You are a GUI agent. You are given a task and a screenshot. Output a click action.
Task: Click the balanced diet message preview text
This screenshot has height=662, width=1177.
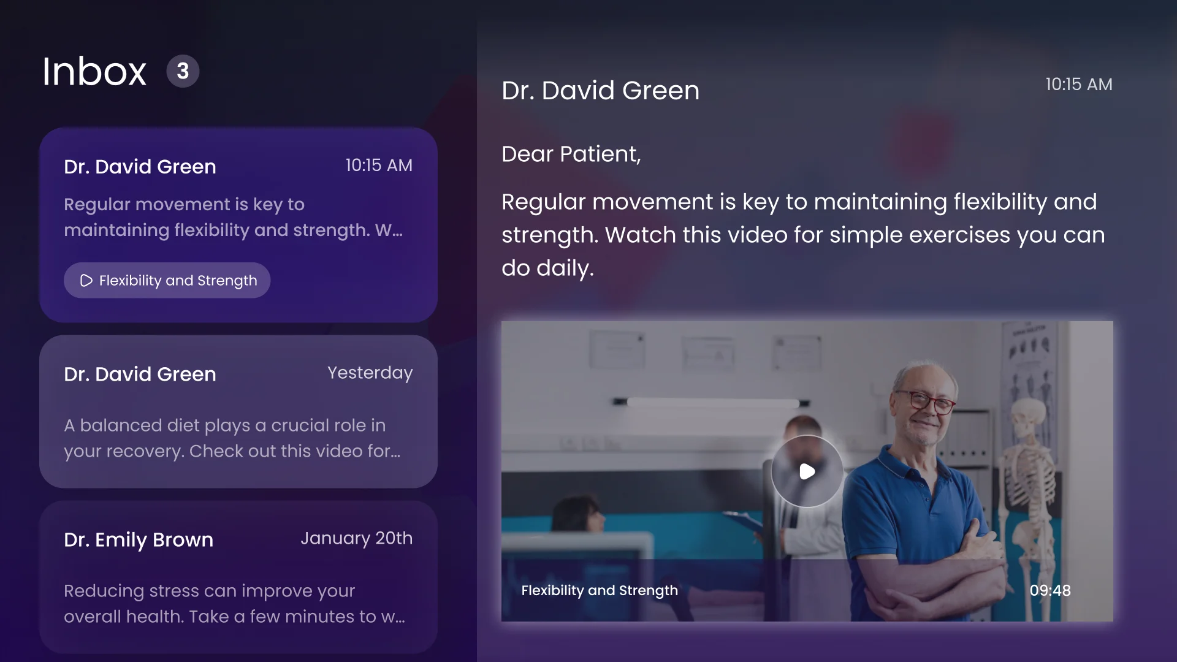pos(232,438)
